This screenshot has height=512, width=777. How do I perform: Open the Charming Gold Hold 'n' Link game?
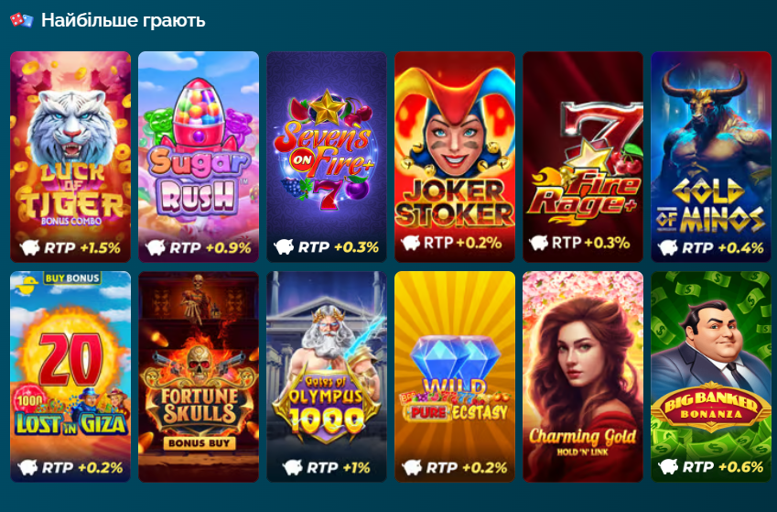click(583, 376)
